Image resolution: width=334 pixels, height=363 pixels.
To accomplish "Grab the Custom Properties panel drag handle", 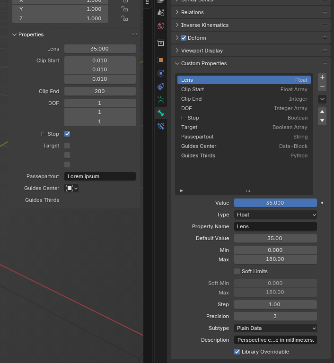I will point(325,63).
